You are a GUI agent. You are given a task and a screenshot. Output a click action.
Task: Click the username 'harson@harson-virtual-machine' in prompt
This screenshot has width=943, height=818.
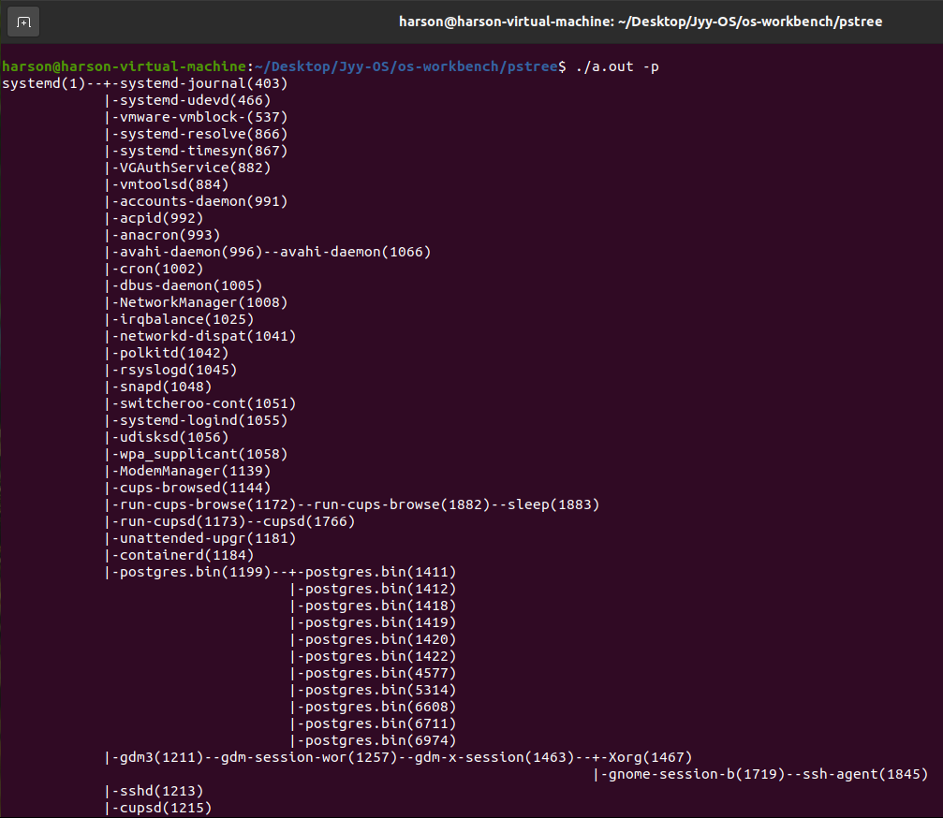pyautogui.click(x=124, y=66)
